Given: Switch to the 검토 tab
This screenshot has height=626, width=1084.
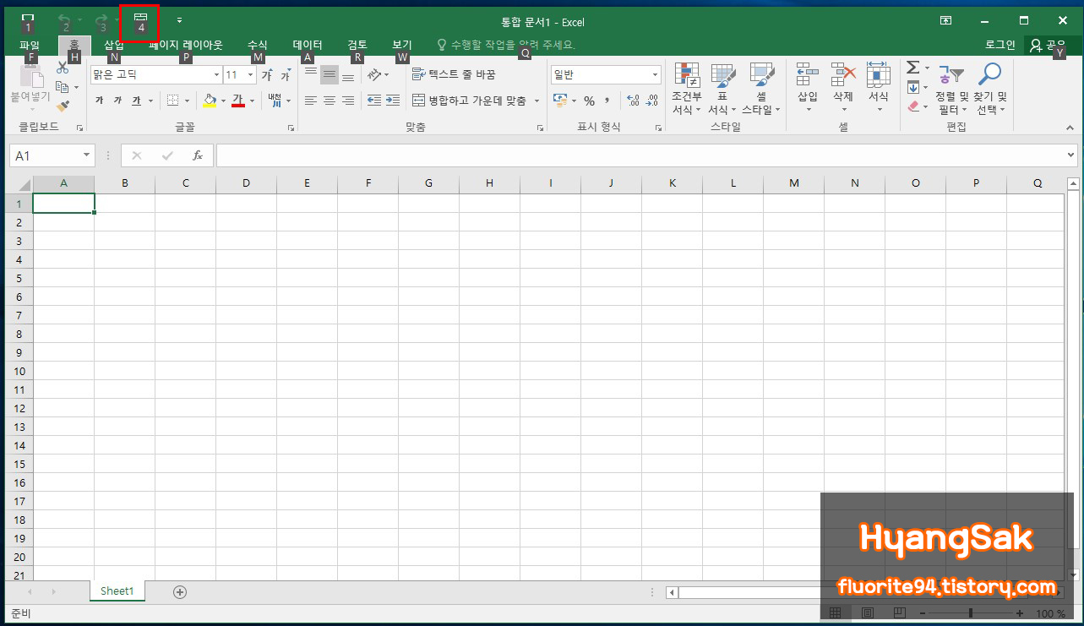Looking at the screenshot, I should pos(357,45).
